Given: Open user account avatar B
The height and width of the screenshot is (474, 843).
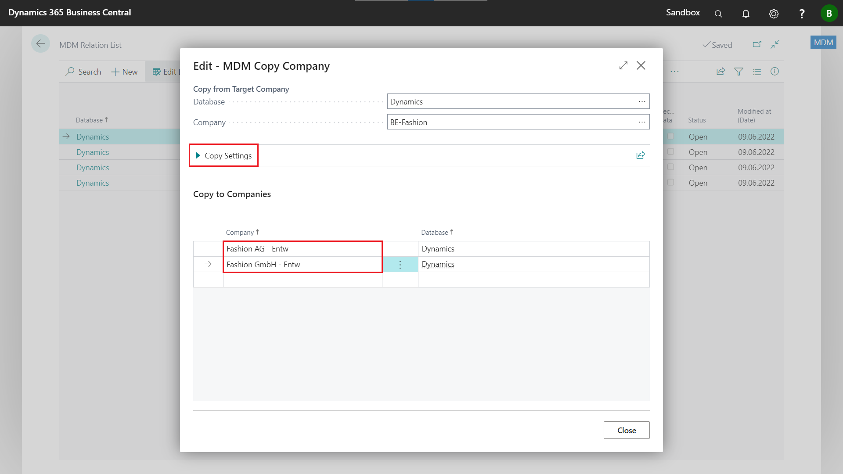Looking at the screenshot, I should pyautogui.click(x=829, y=13).
